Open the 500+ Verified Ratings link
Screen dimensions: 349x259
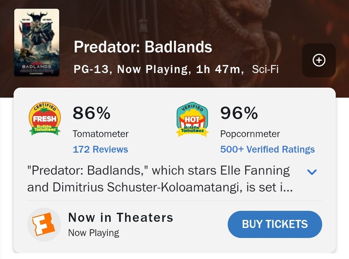[x=267, y=149]
